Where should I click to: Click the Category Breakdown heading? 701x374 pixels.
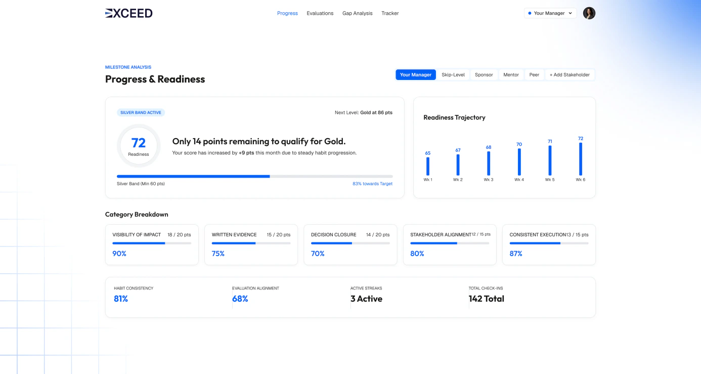[137, 215]
